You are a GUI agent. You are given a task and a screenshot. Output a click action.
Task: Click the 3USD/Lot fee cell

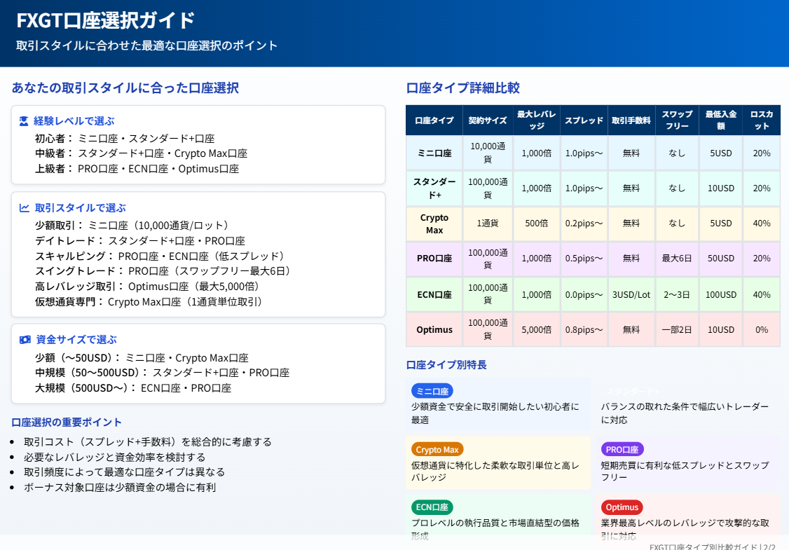tap(631, 294)
